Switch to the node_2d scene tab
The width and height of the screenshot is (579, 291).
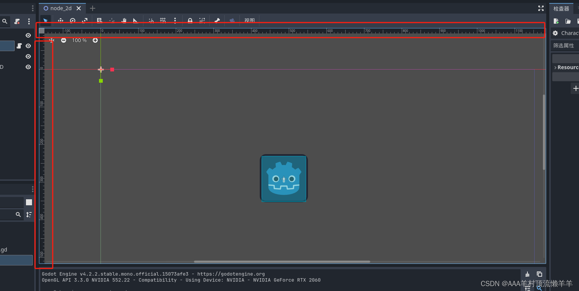click(61, 8)
